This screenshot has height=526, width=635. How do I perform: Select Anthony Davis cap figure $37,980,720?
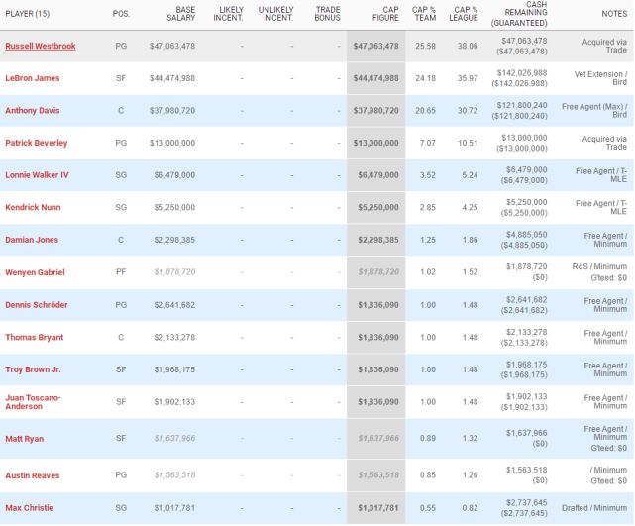point(375,111)
